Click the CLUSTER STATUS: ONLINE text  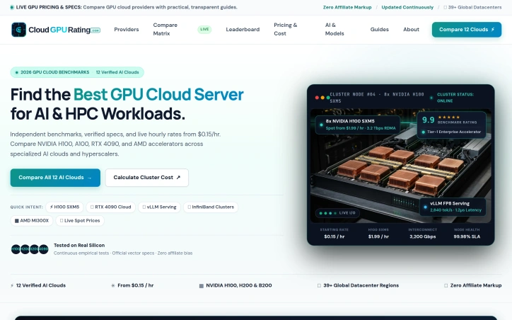click(455, 98)
